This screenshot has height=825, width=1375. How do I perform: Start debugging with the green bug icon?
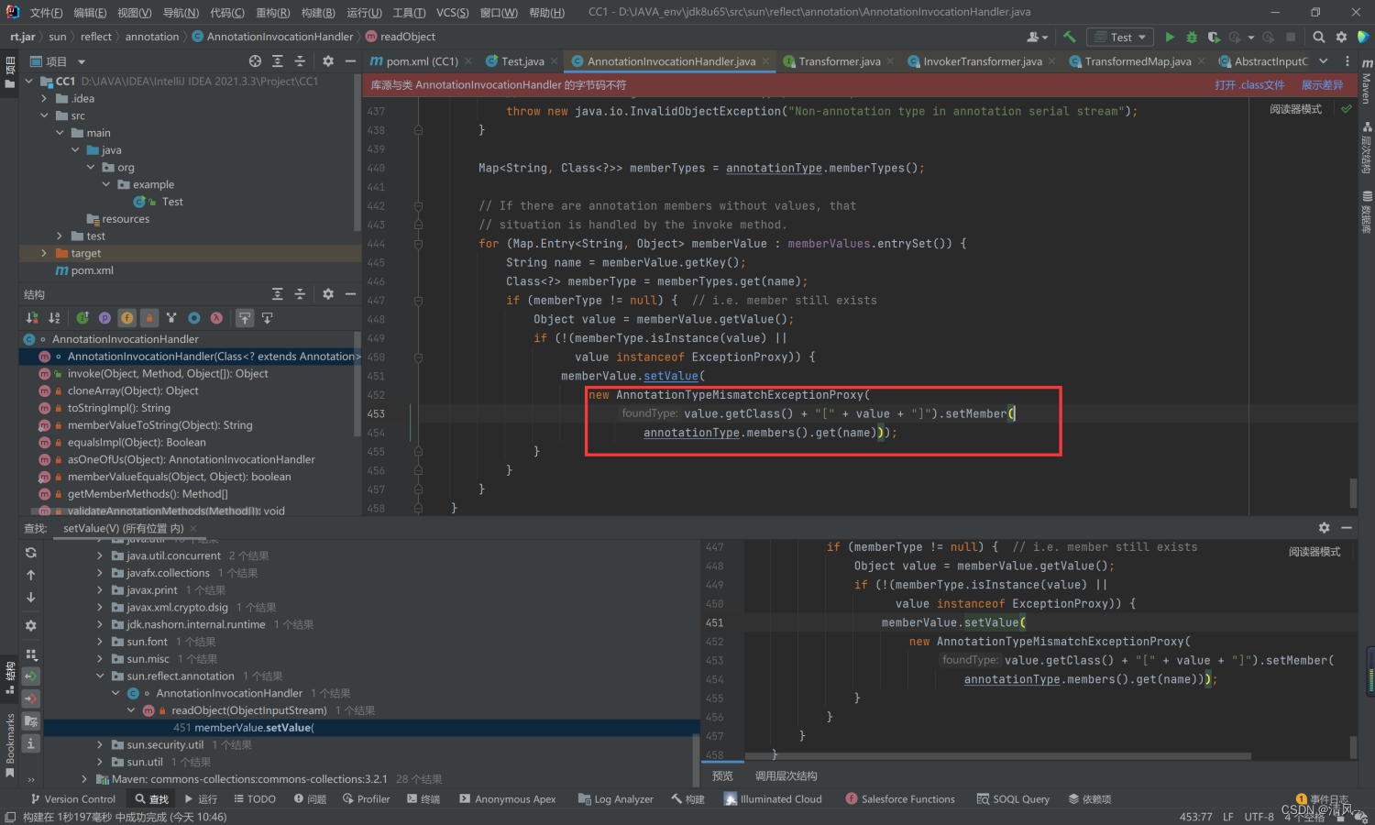[1192, 38]
